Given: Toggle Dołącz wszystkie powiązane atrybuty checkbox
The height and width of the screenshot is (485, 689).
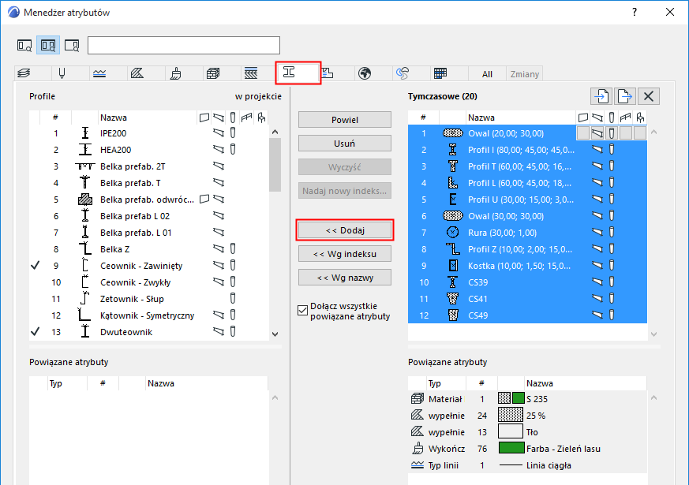Looking at the screenshot, I should (303, 311).
